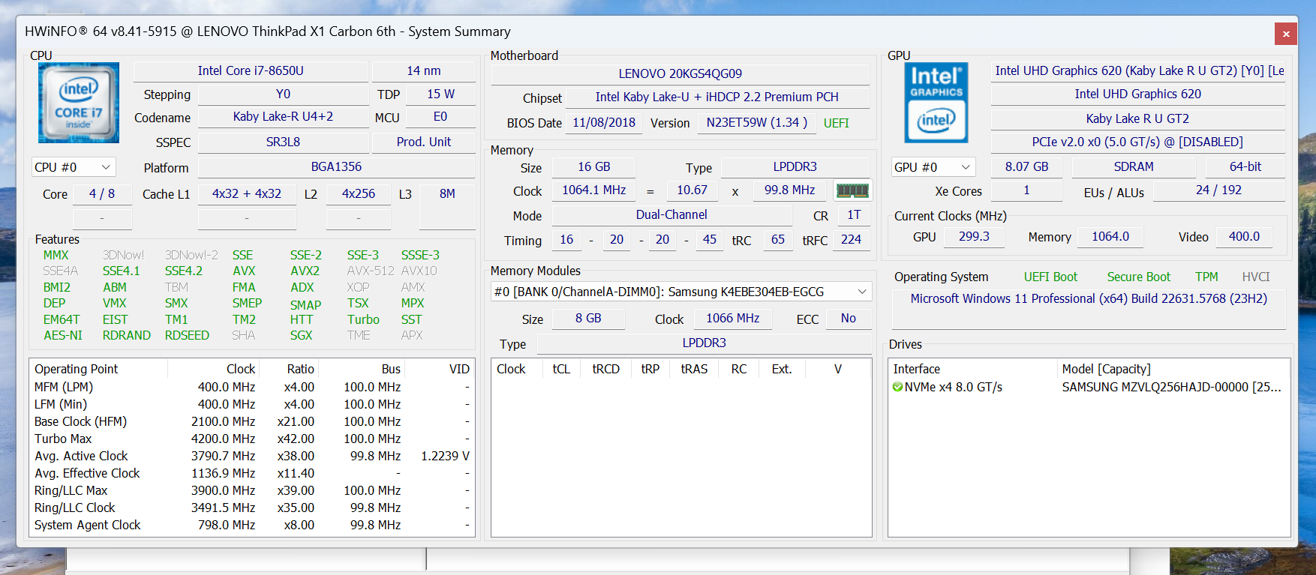This screenshot has width=1316, height=575.
Task: Click the LENOVO 20KGS4QG09 motherboard field
Action: (681, 73)
